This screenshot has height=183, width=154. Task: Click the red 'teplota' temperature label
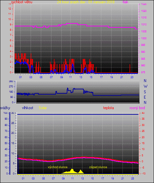click(108, 108)
